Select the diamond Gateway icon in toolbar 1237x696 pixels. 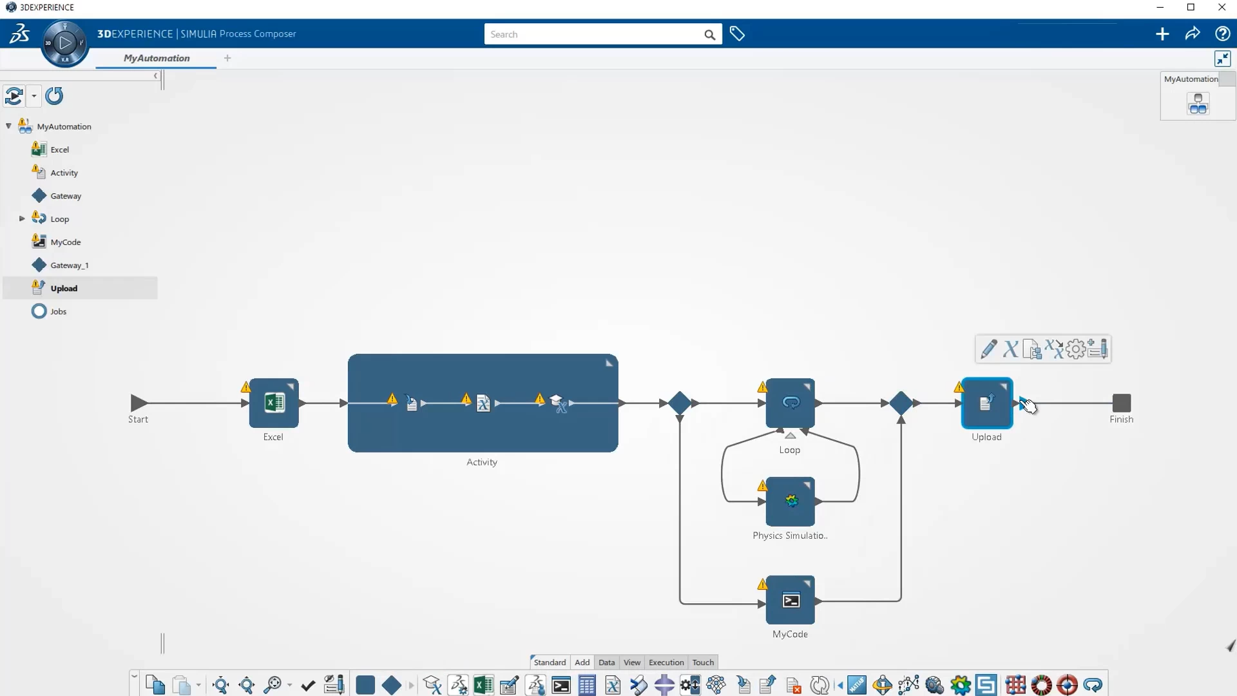click(391, 685)
